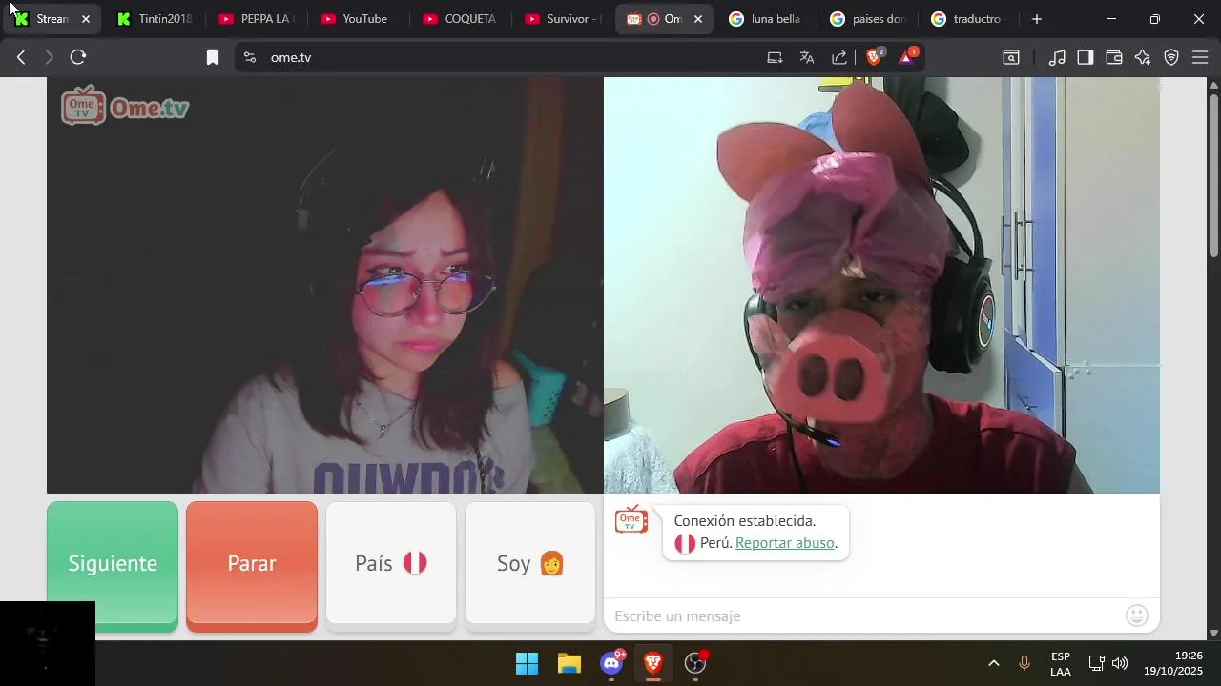Close the first Stream tab
The width and height of the screenshot is (1221, 686).
[85, 19]
